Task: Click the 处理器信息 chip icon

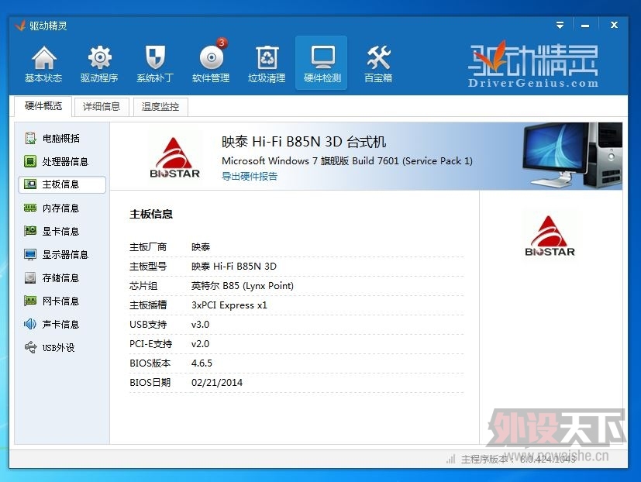Action: tap(30, 161)
